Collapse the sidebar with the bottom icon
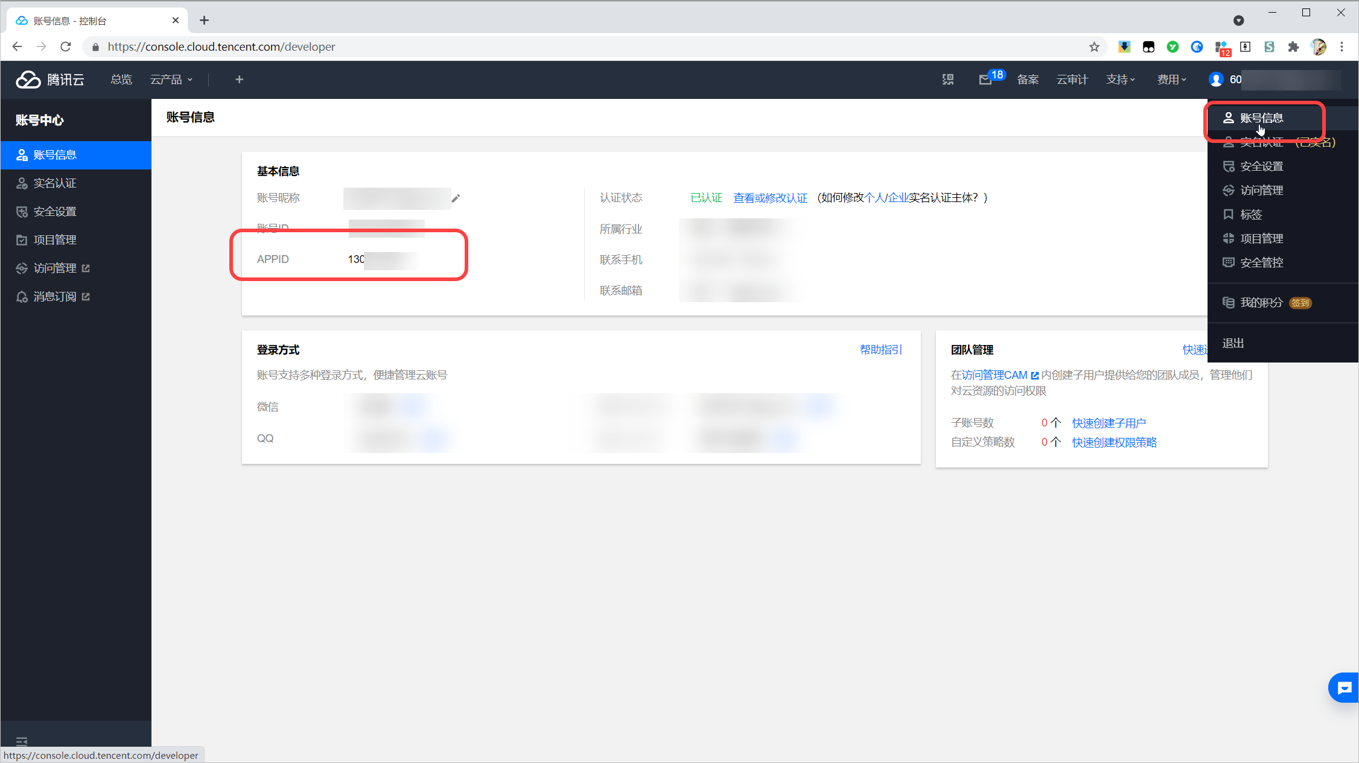This screenshot has width=1359, height=763. click(22, 741)
